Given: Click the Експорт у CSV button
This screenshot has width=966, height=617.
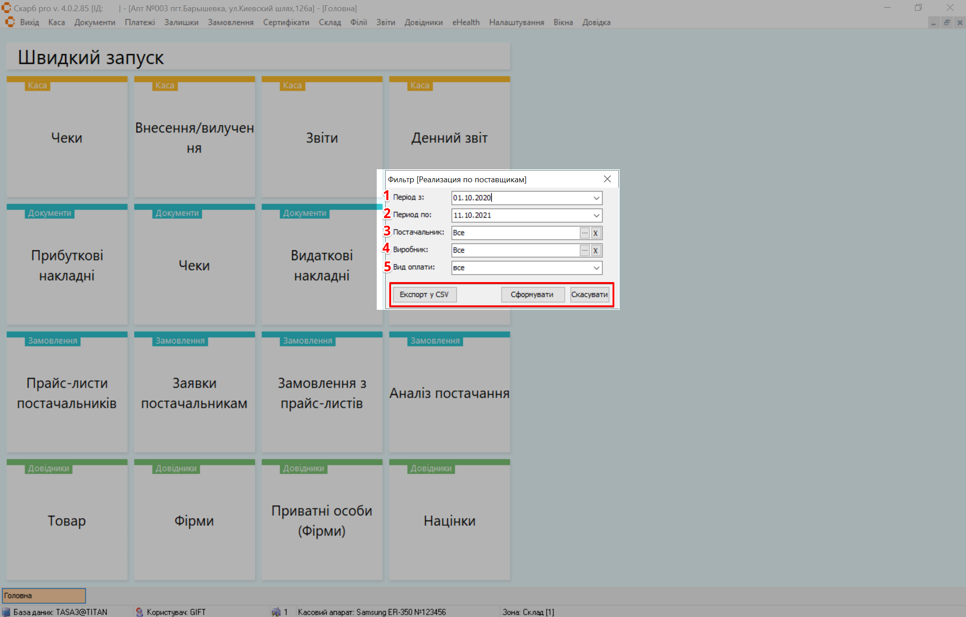Looking at the screenshot, I should pyautogui.click(x=424, y=295).
